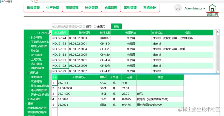
Task: Select the 油膜轴承油 tree node
Action: click(38, 68)
